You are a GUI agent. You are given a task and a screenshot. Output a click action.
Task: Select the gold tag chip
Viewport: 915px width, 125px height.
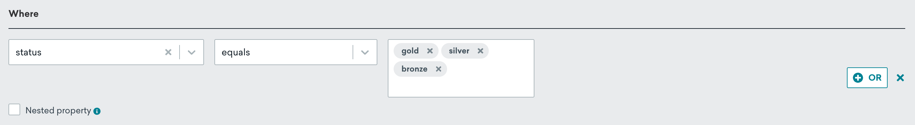coord(410,51)
